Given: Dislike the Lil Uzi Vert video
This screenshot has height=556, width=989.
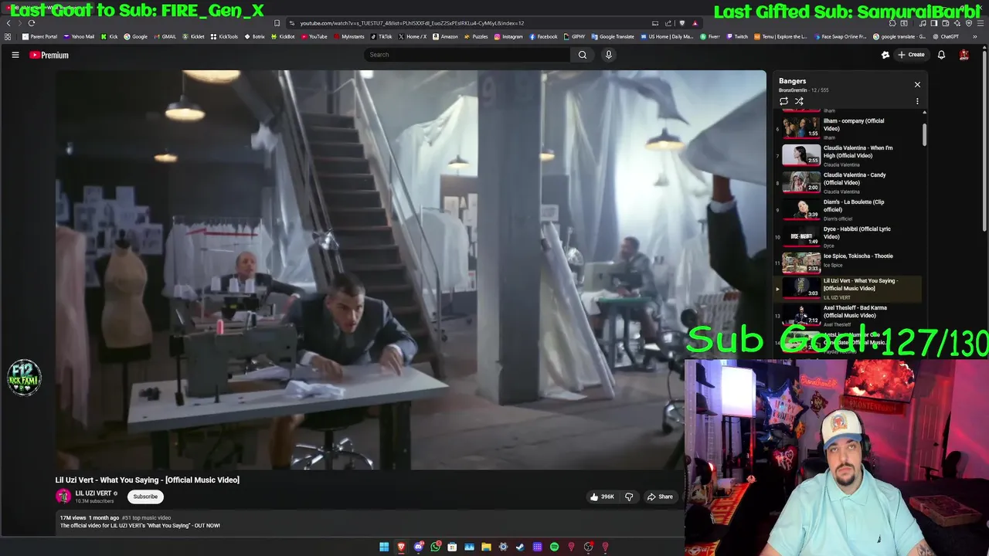Looking at the screenshot, I should click(x=629, y=497).
